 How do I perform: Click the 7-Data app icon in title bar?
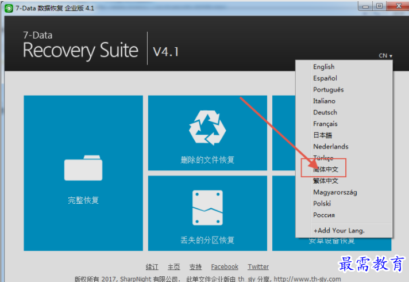(9, 9)
